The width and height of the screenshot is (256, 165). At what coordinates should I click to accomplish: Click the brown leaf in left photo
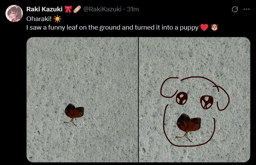pyautogui.click(x=74, y=114)
